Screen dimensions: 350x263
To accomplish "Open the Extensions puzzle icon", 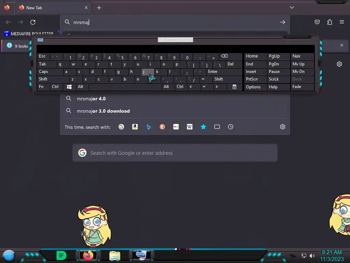I will point(329,22).
